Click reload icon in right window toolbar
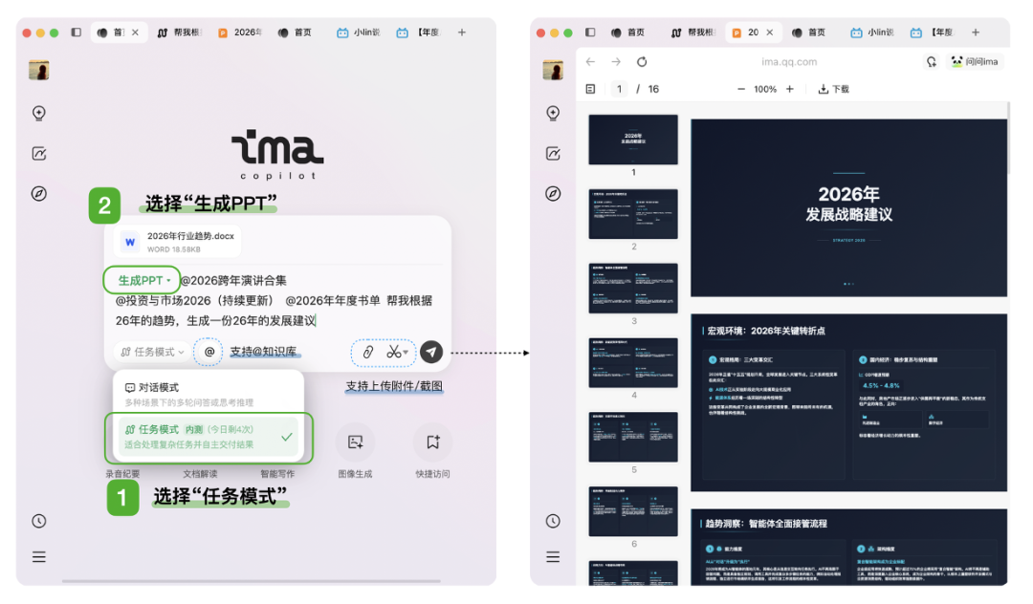This screenshot has height=604, width=1033. click(642, 62)
